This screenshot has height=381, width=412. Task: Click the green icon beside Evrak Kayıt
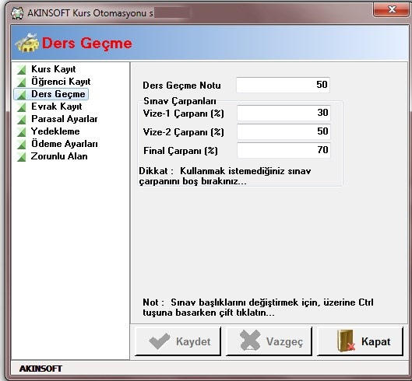(x=22, y=107)
